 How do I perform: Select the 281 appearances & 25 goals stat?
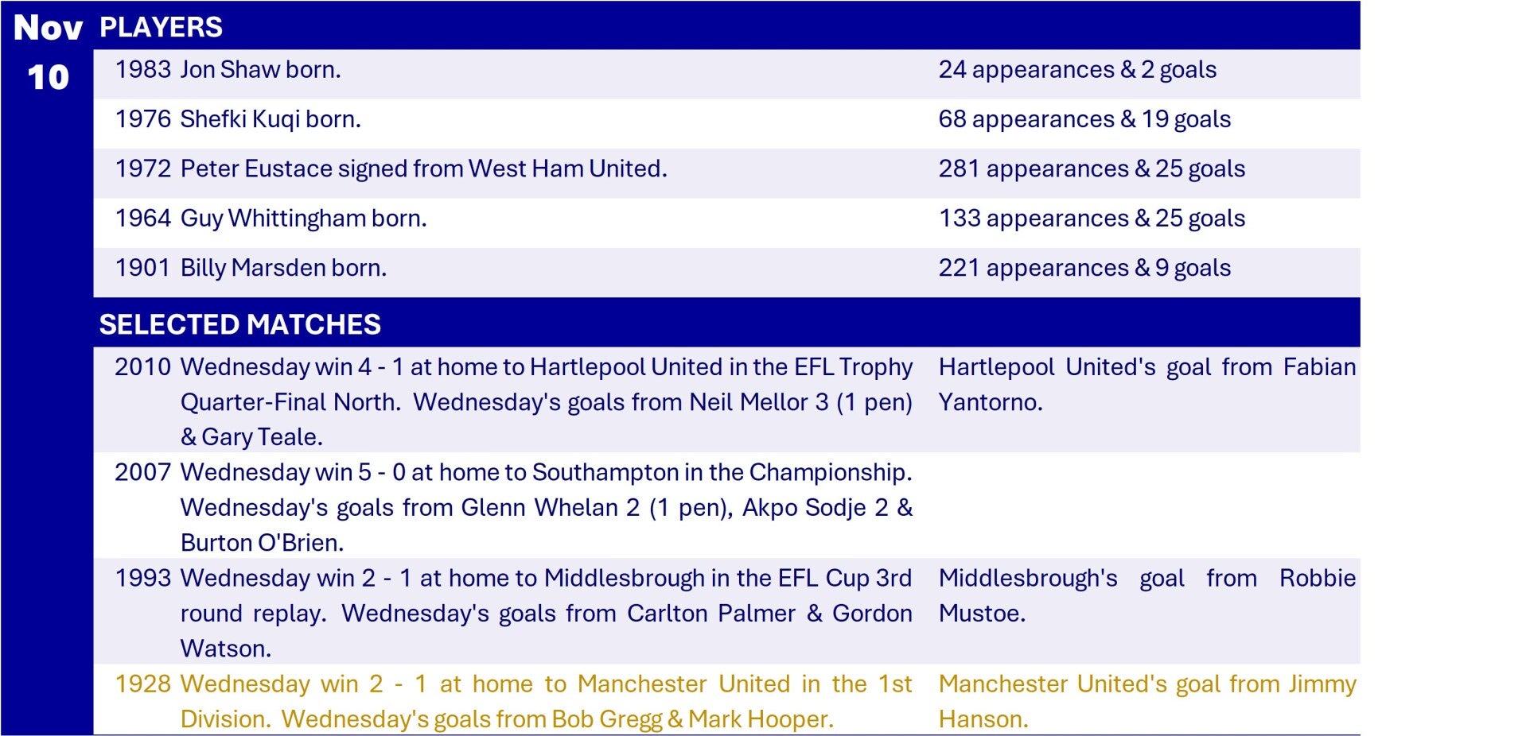[1092, 169]
